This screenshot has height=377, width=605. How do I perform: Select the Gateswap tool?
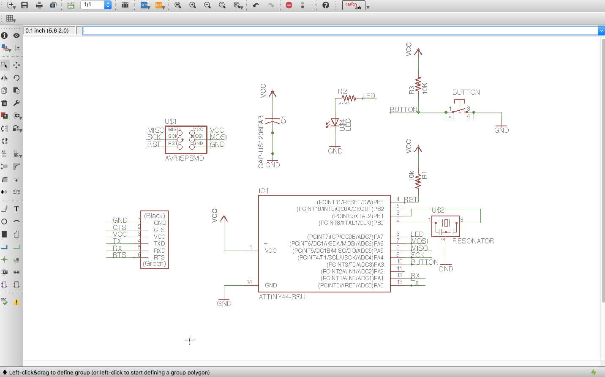point(4,141)
